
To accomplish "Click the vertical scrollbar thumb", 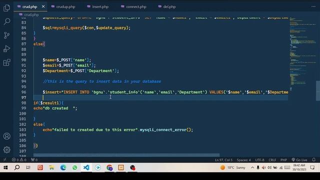I will coord(318,90).
